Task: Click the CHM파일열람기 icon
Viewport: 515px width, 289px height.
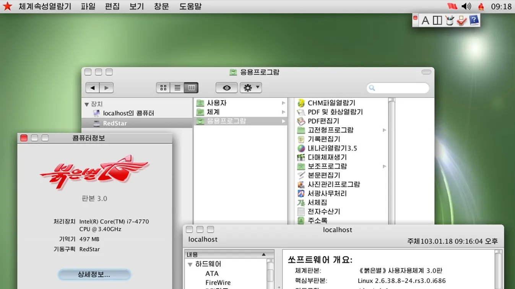Action: (301, 103)
